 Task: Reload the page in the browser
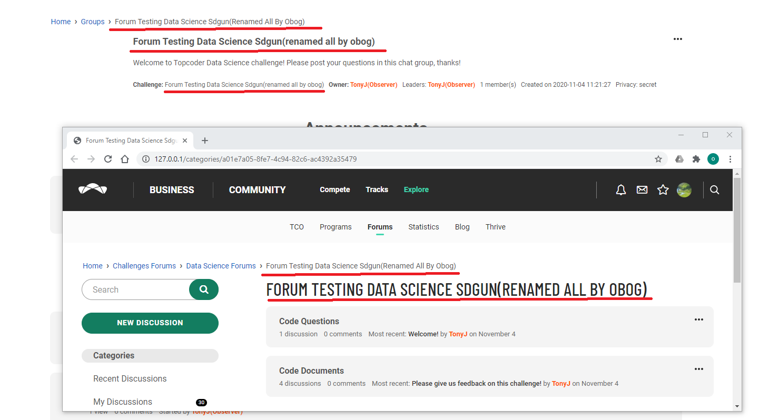click(108, 159)
